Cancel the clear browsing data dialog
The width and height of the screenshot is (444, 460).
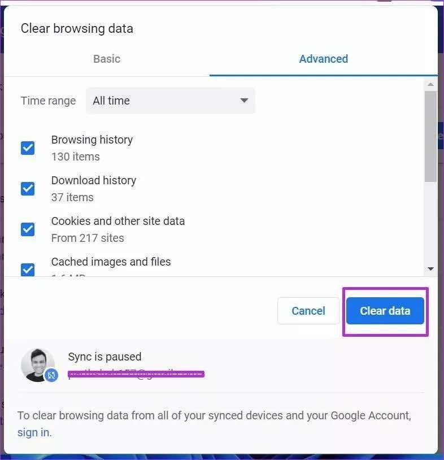point(308,311)
